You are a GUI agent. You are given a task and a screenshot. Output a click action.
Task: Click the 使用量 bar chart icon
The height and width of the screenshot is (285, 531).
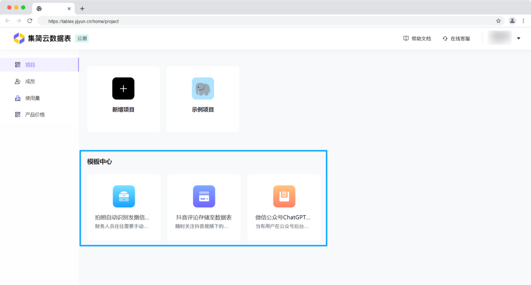click(x=18, y=98)
